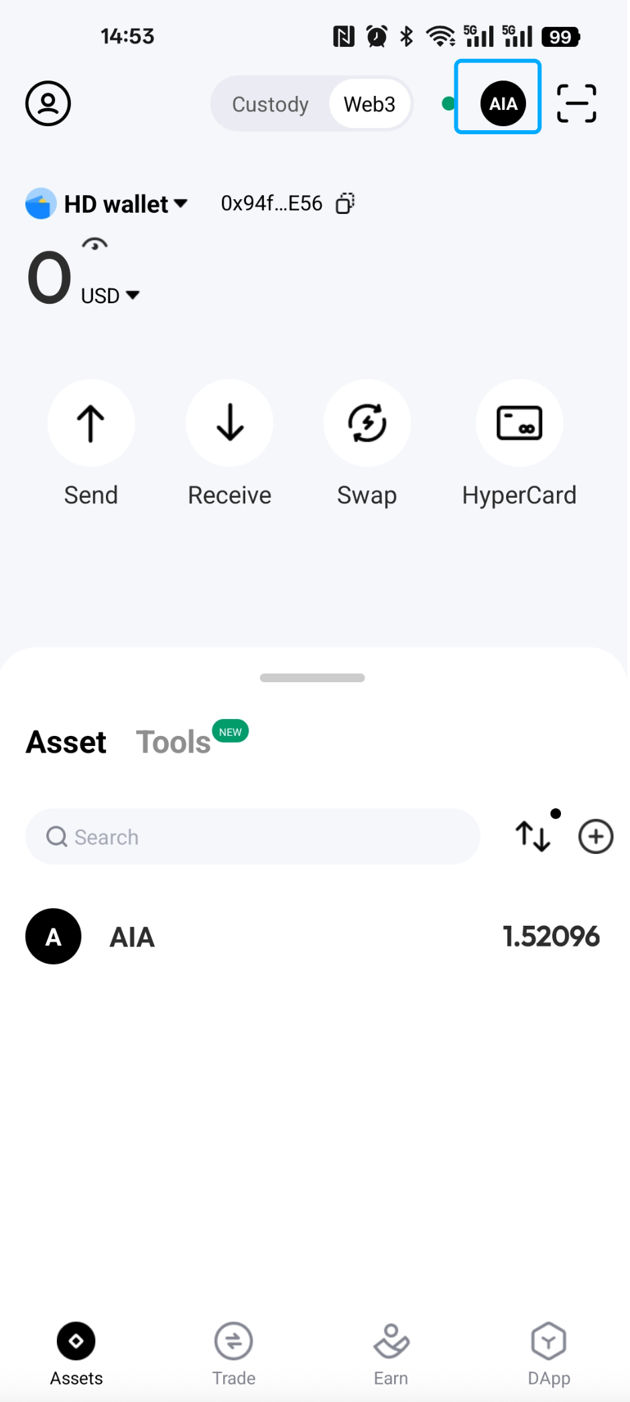Click the asset Search field
The width and height of the screenshot is (630, 1402).
click(253, 837)
